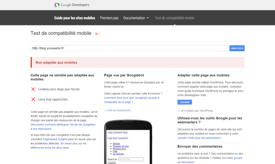This screenshot has height=164, width=275.
Task: Click 'Envoyer des commentaires' heading
Action: coord(200,146)
